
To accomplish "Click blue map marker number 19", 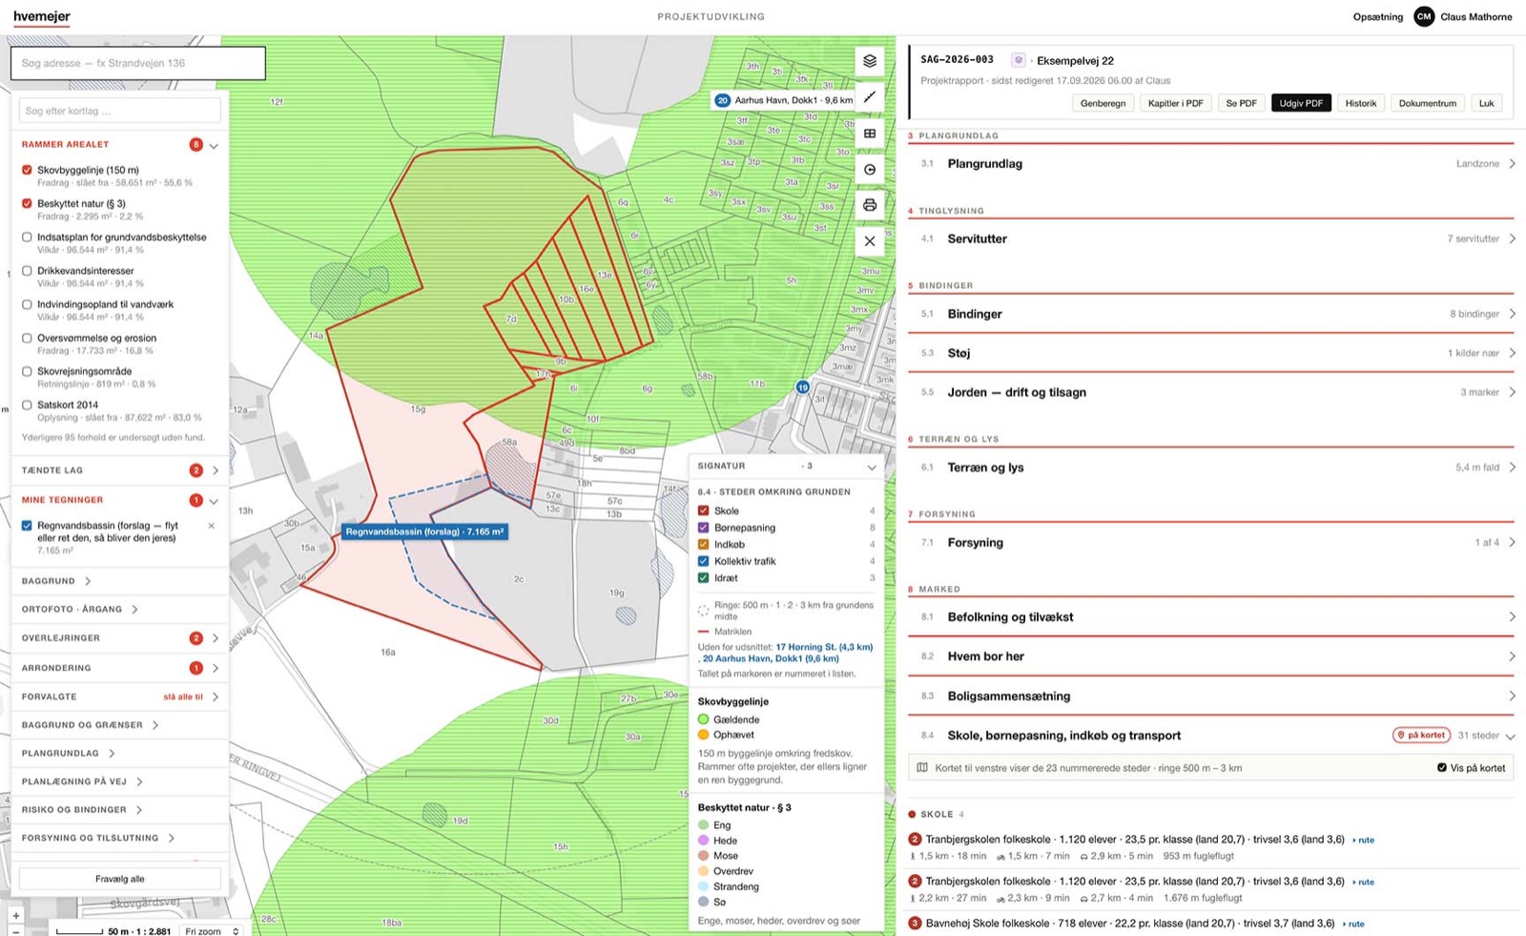I will click(803, 387).
